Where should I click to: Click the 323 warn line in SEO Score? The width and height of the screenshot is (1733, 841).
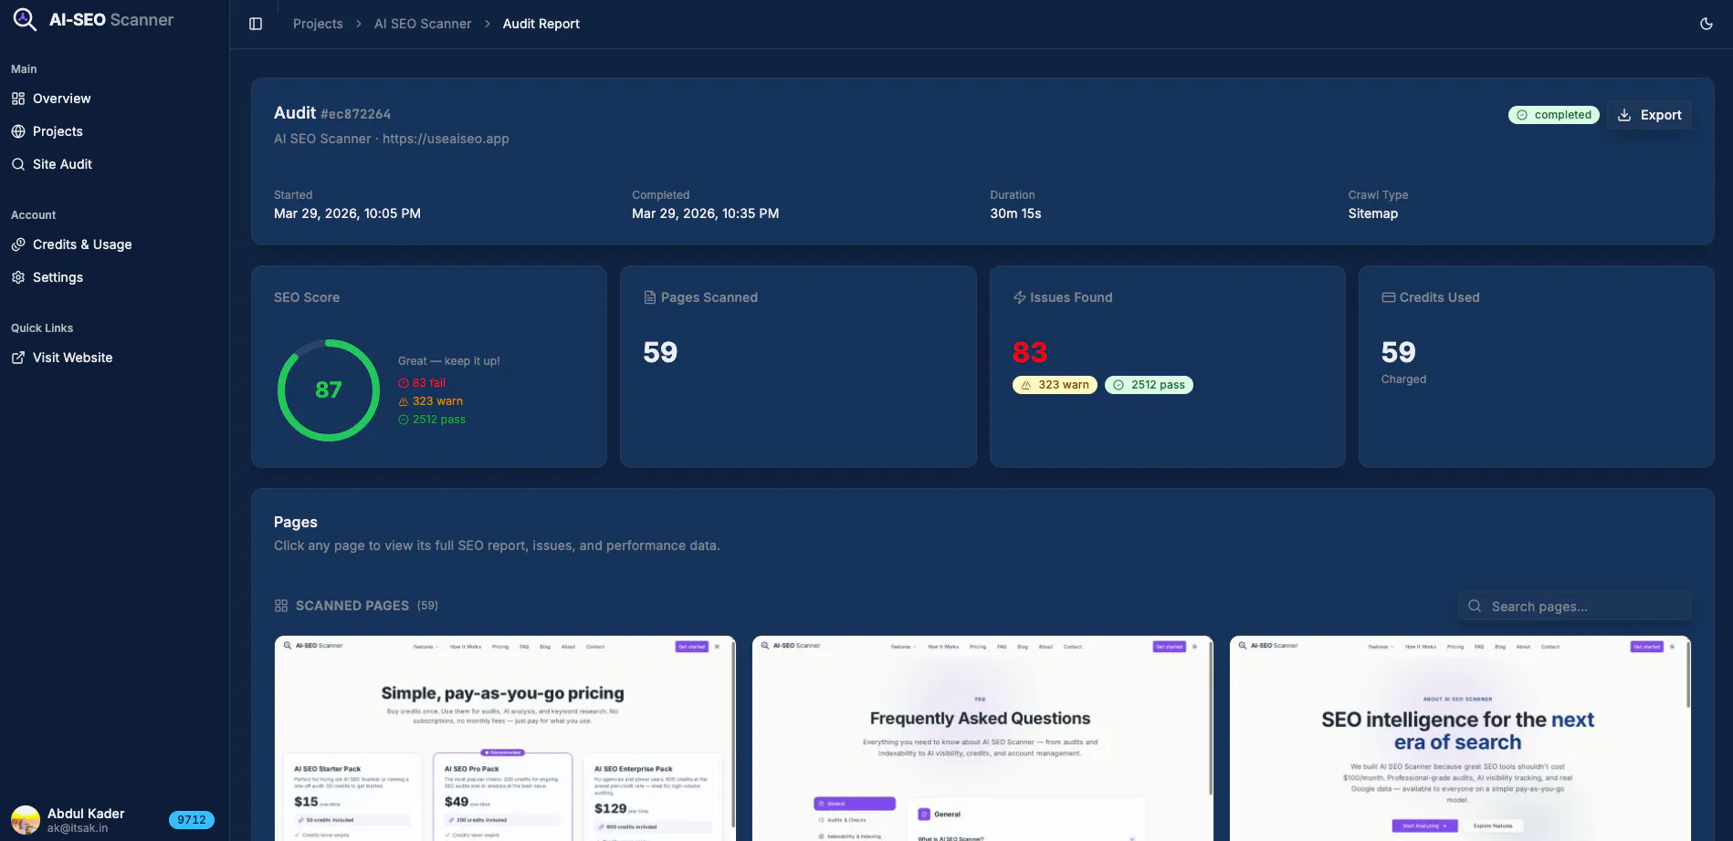coord(430,401)
